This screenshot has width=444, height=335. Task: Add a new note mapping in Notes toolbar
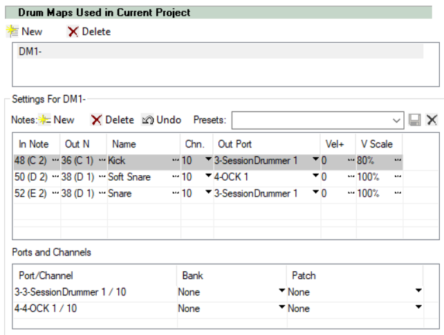56,120
